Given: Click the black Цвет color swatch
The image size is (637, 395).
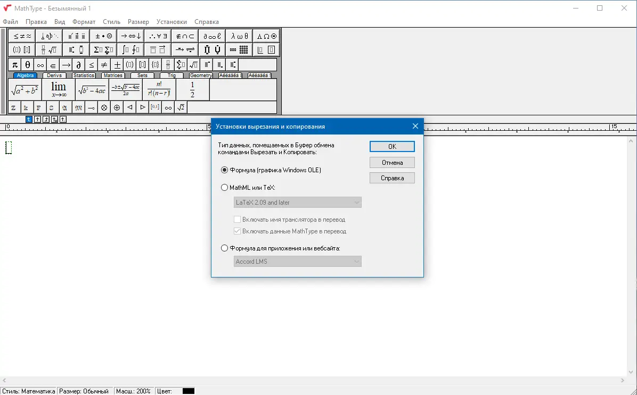Looking at the screenshot, I should click(x=189, y=391).
